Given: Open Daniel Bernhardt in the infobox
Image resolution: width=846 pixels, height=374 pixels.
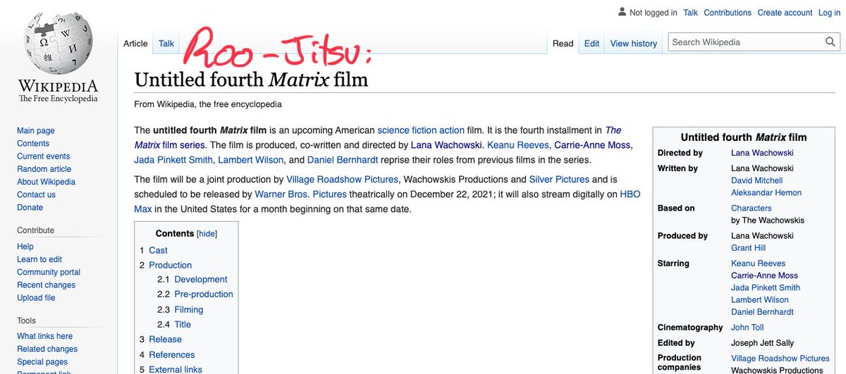Looking at the screenshot, I should [761, 311].
